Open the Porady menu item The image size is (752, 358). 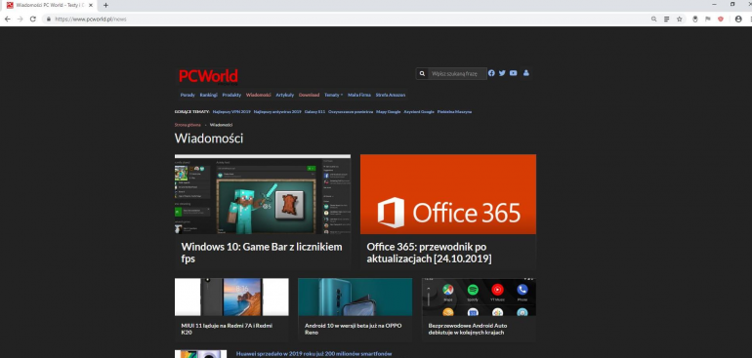[188, 95]
